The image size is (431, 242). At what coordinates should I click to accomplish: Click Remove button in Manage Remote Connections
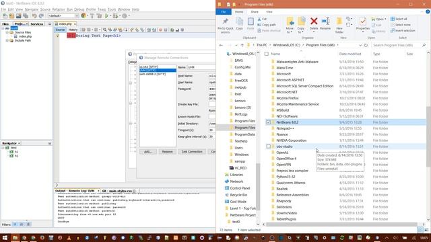[x=168, y=151]
